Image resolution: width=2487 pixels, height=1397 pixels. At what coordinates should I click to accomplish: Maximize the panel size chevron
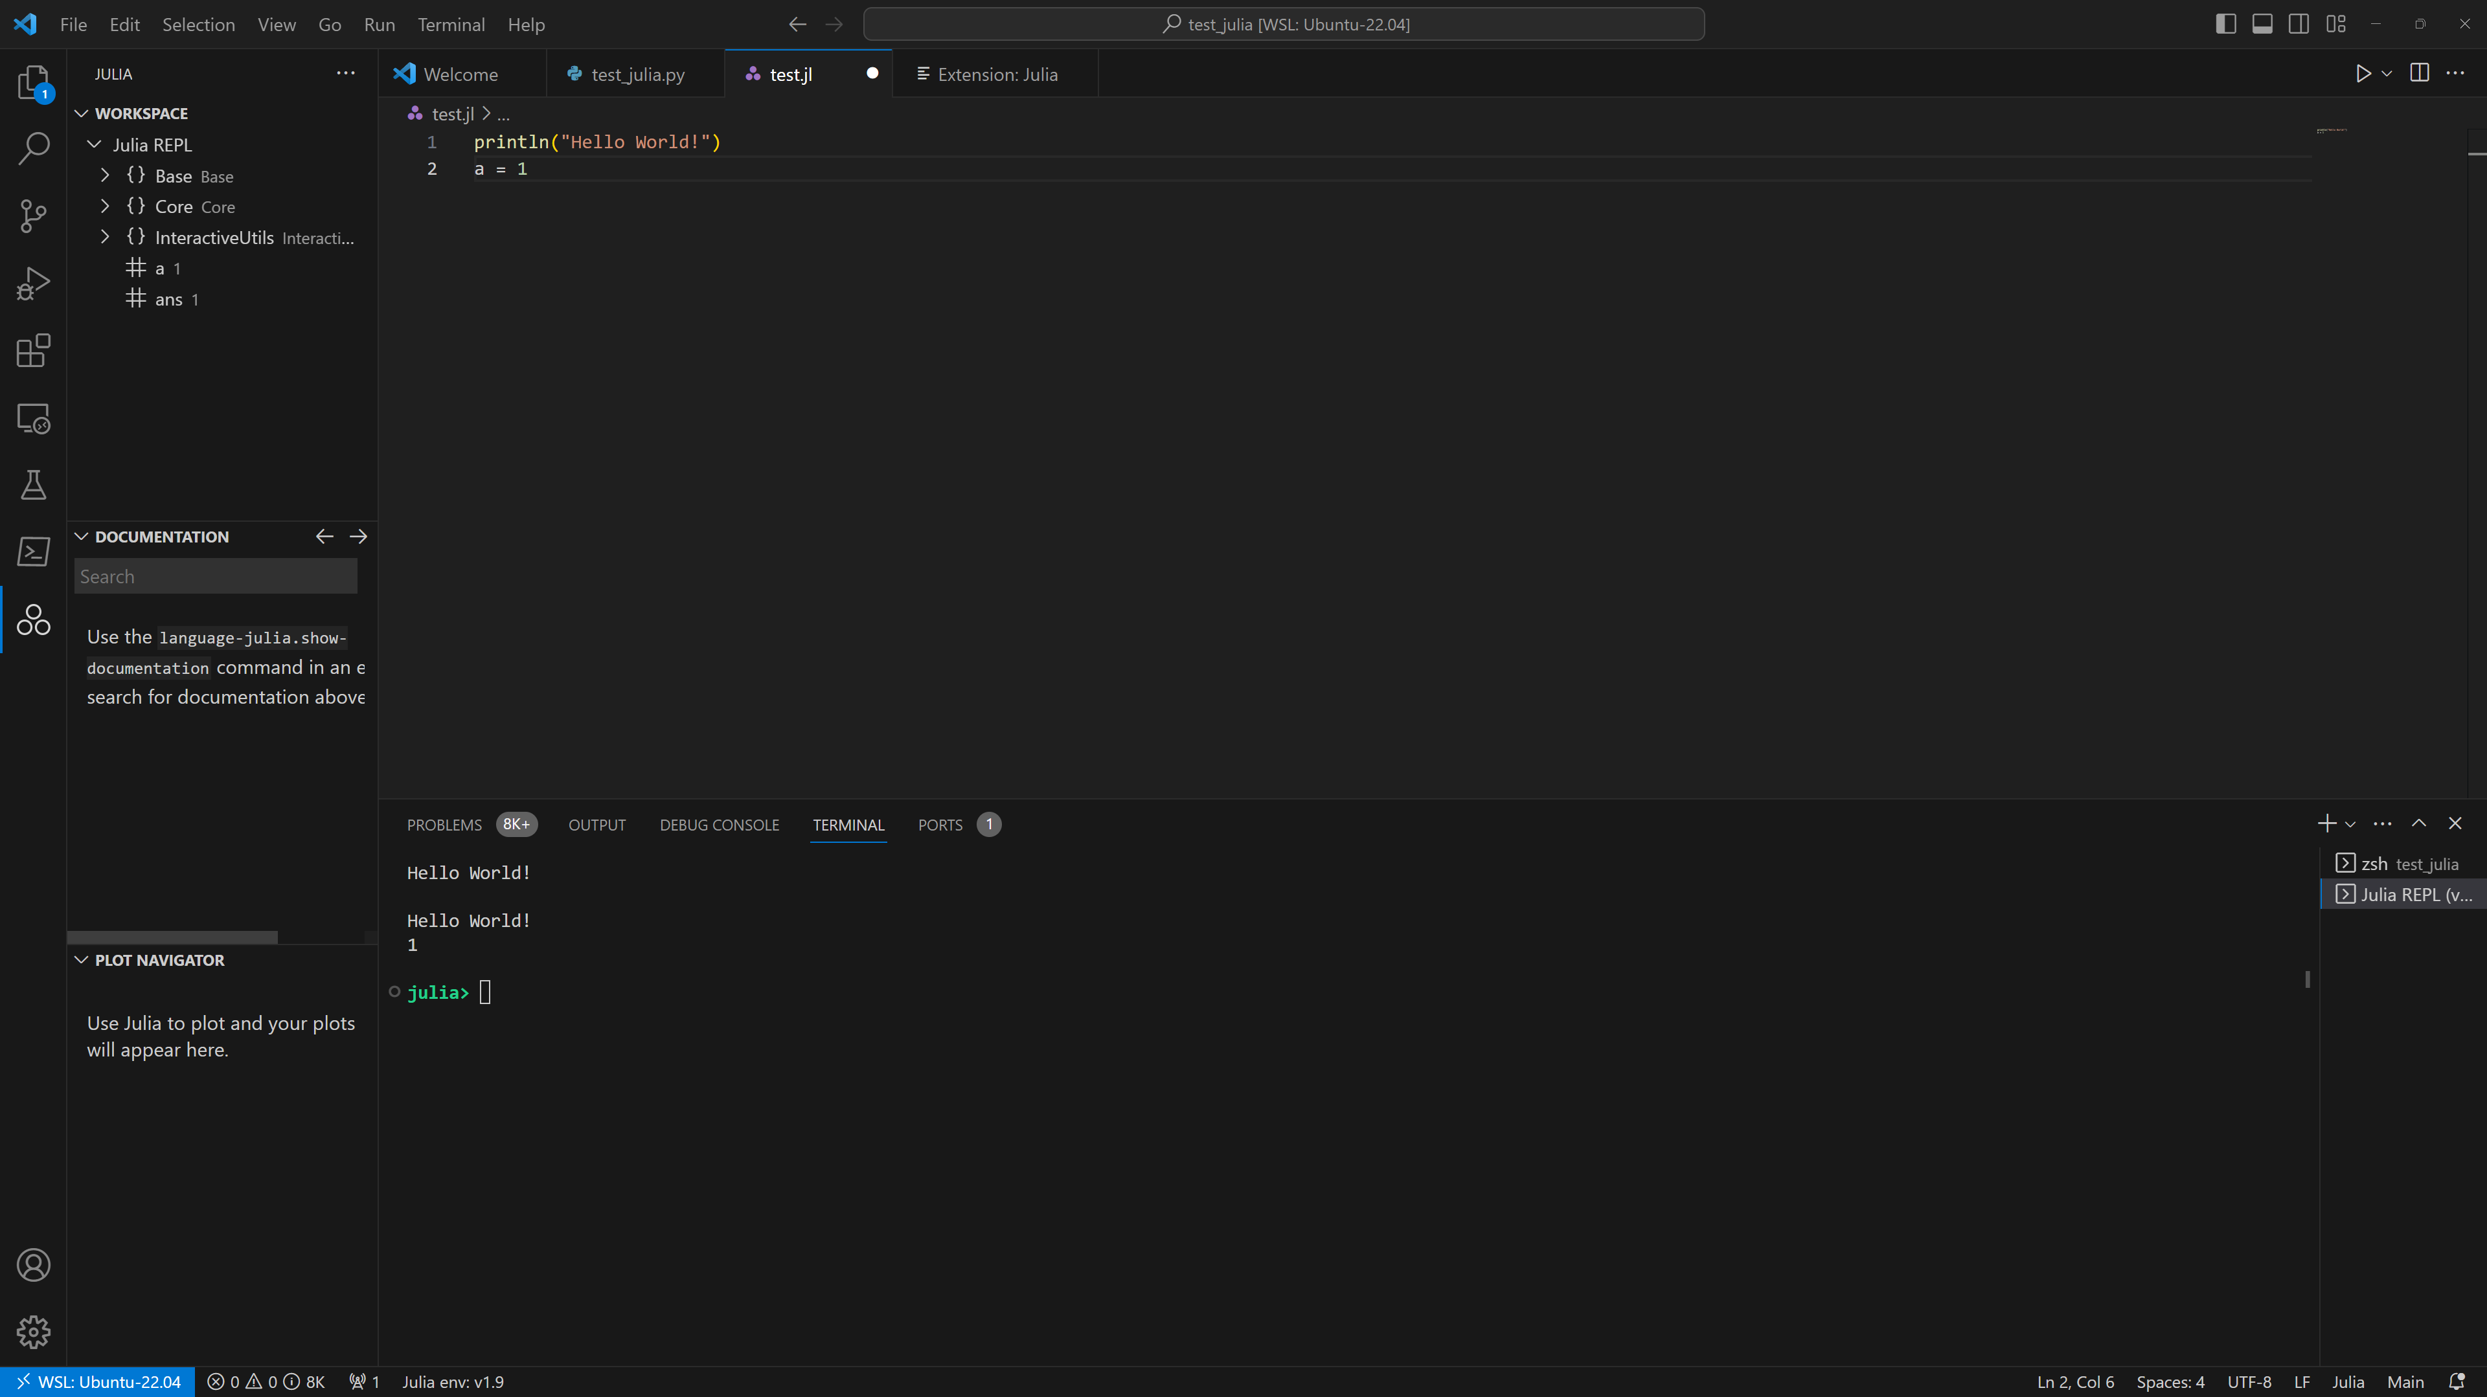2418,823
